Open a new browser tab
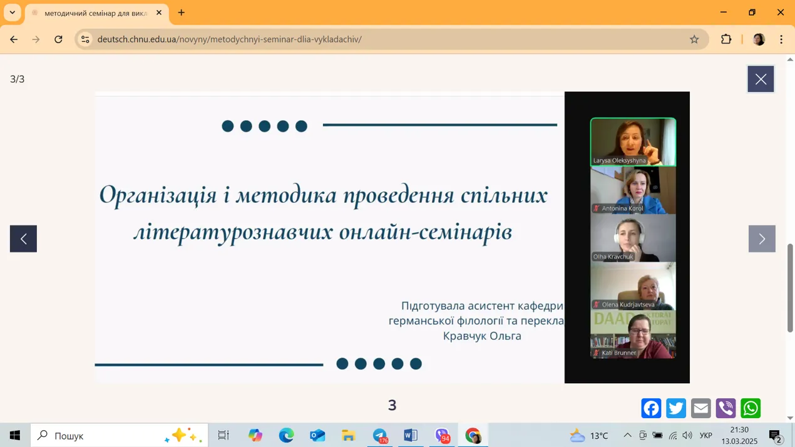This screenshot has height=447, width=795. click(182, 13)
